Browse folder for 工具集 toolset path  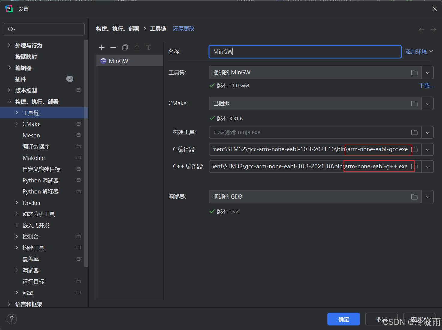pyautogui.click(x=414, y=73)
